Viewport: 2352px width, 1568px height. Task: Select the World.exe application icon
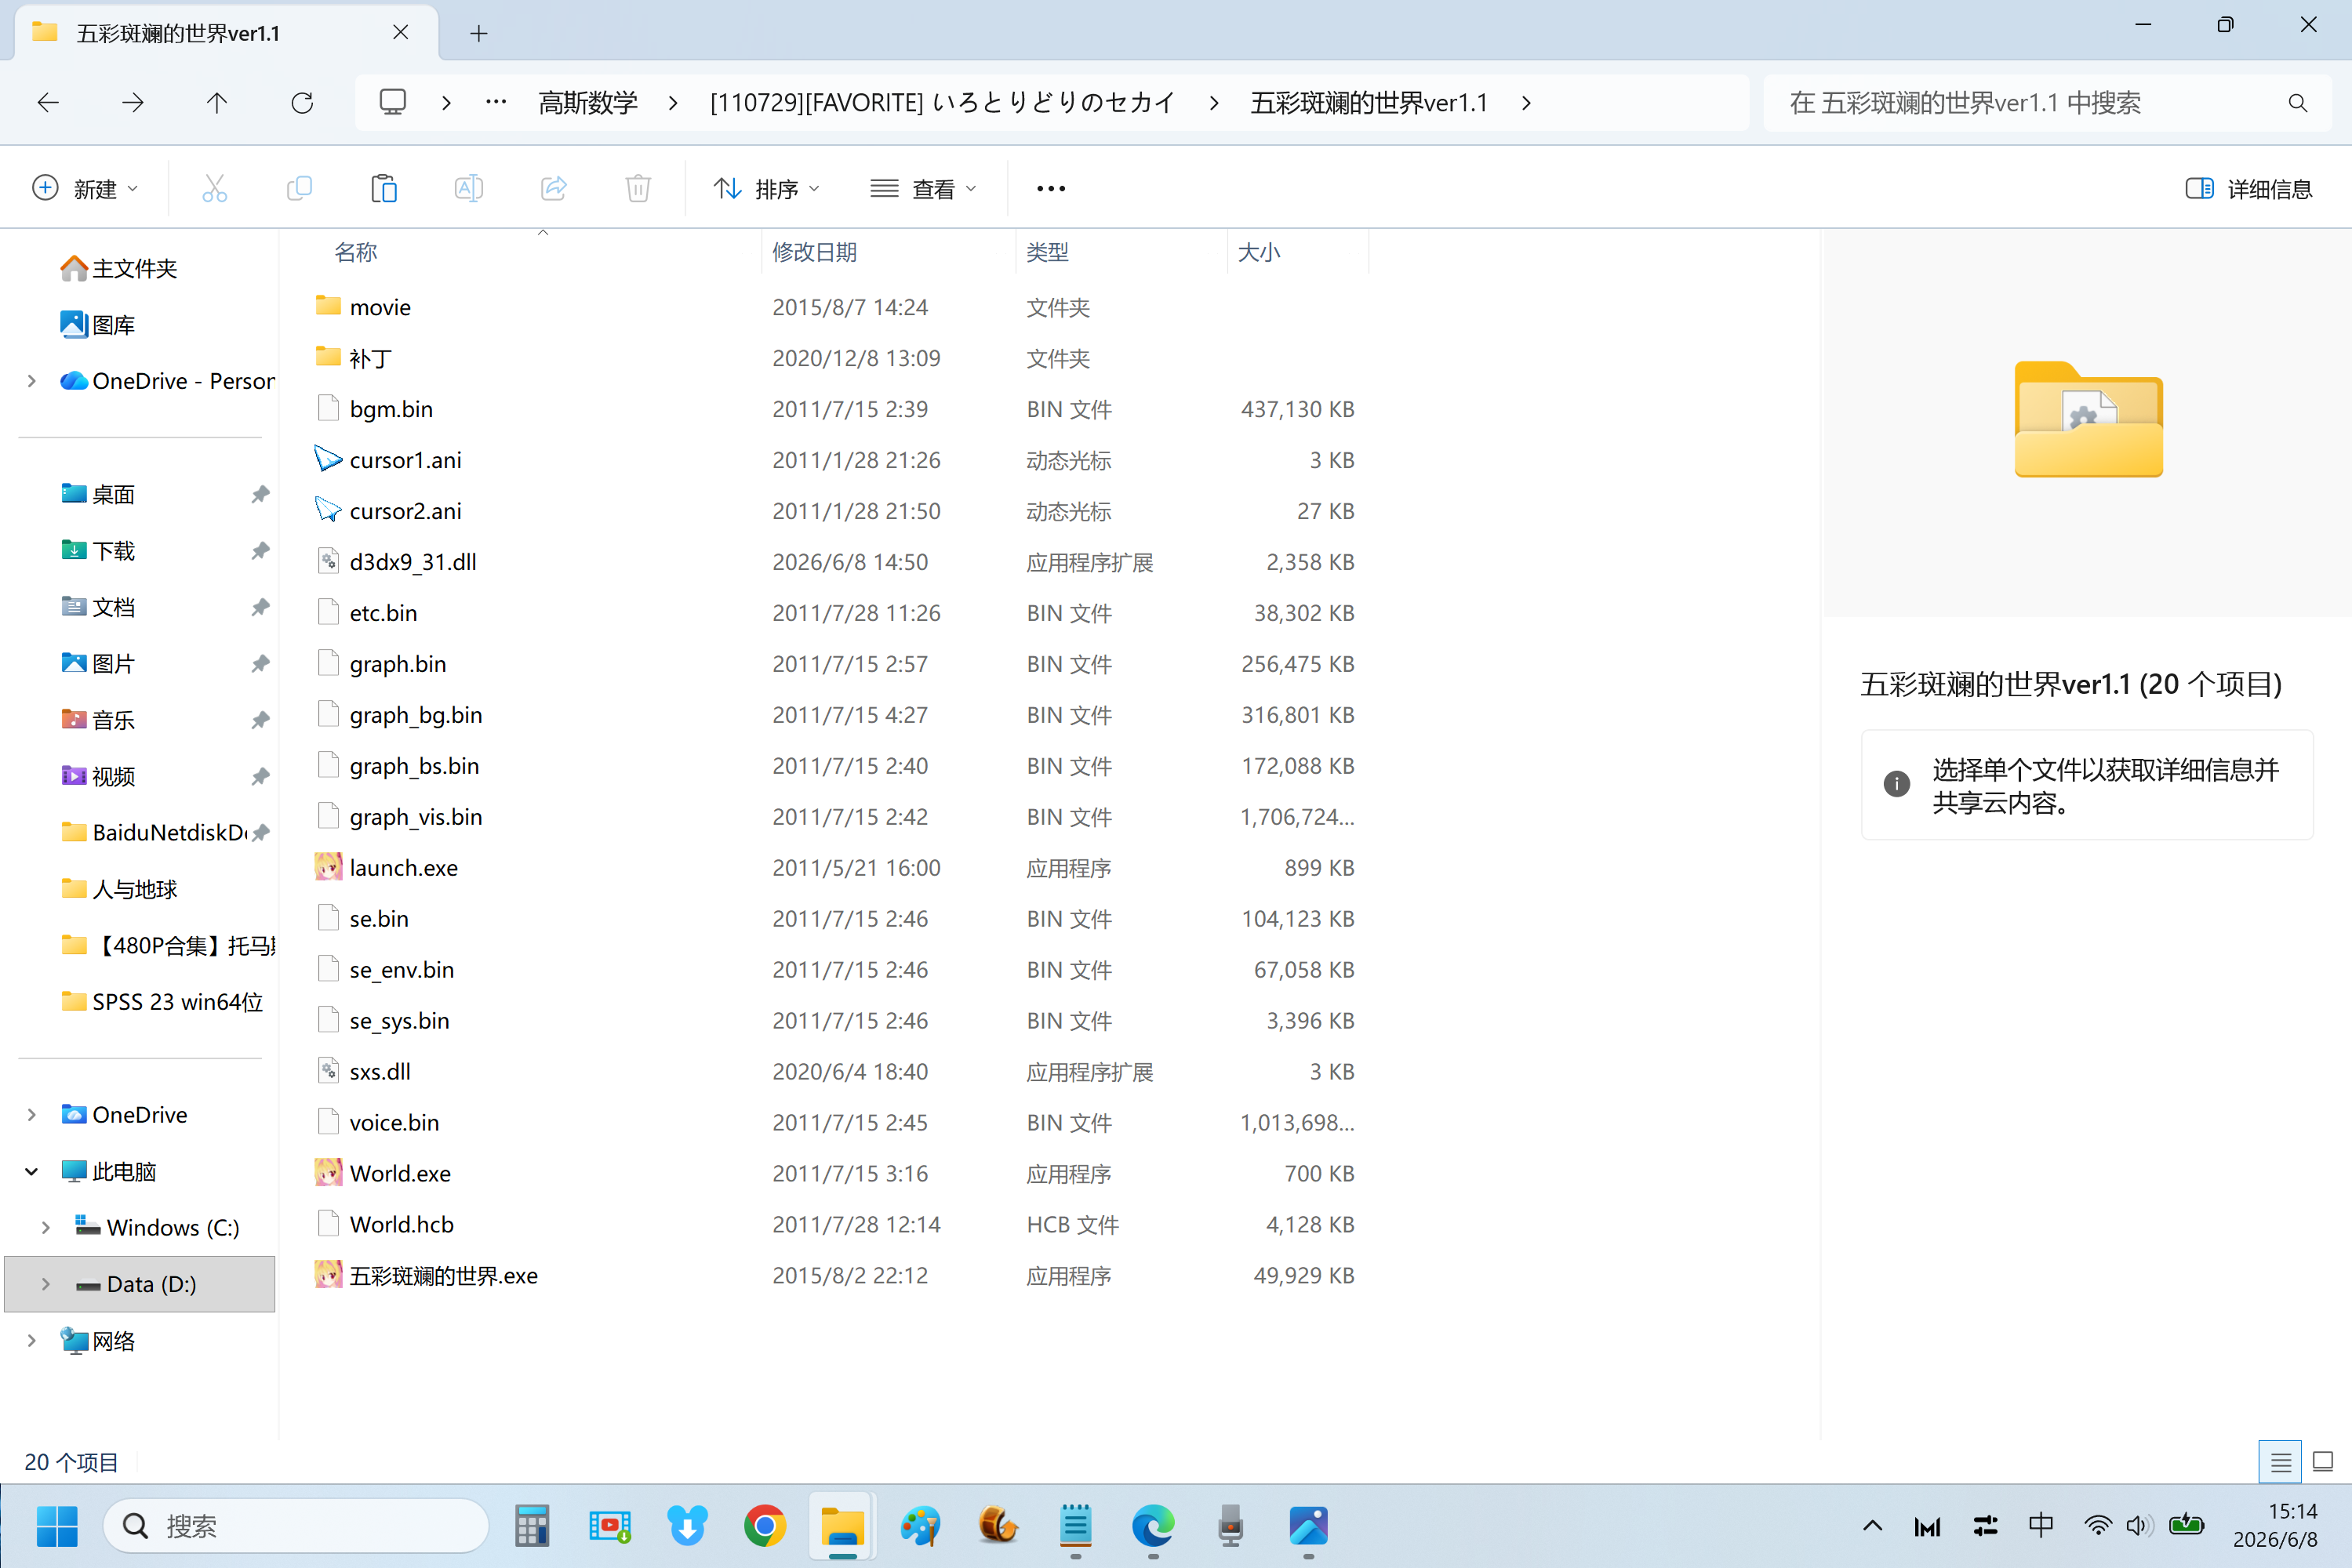(x=328, y=1172)
